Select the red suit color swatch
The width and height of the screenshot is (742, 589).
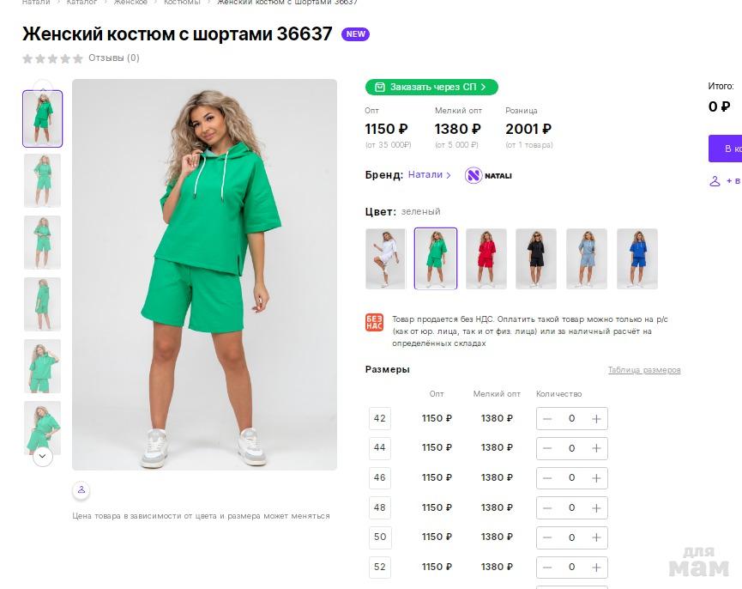coord(486,258)
